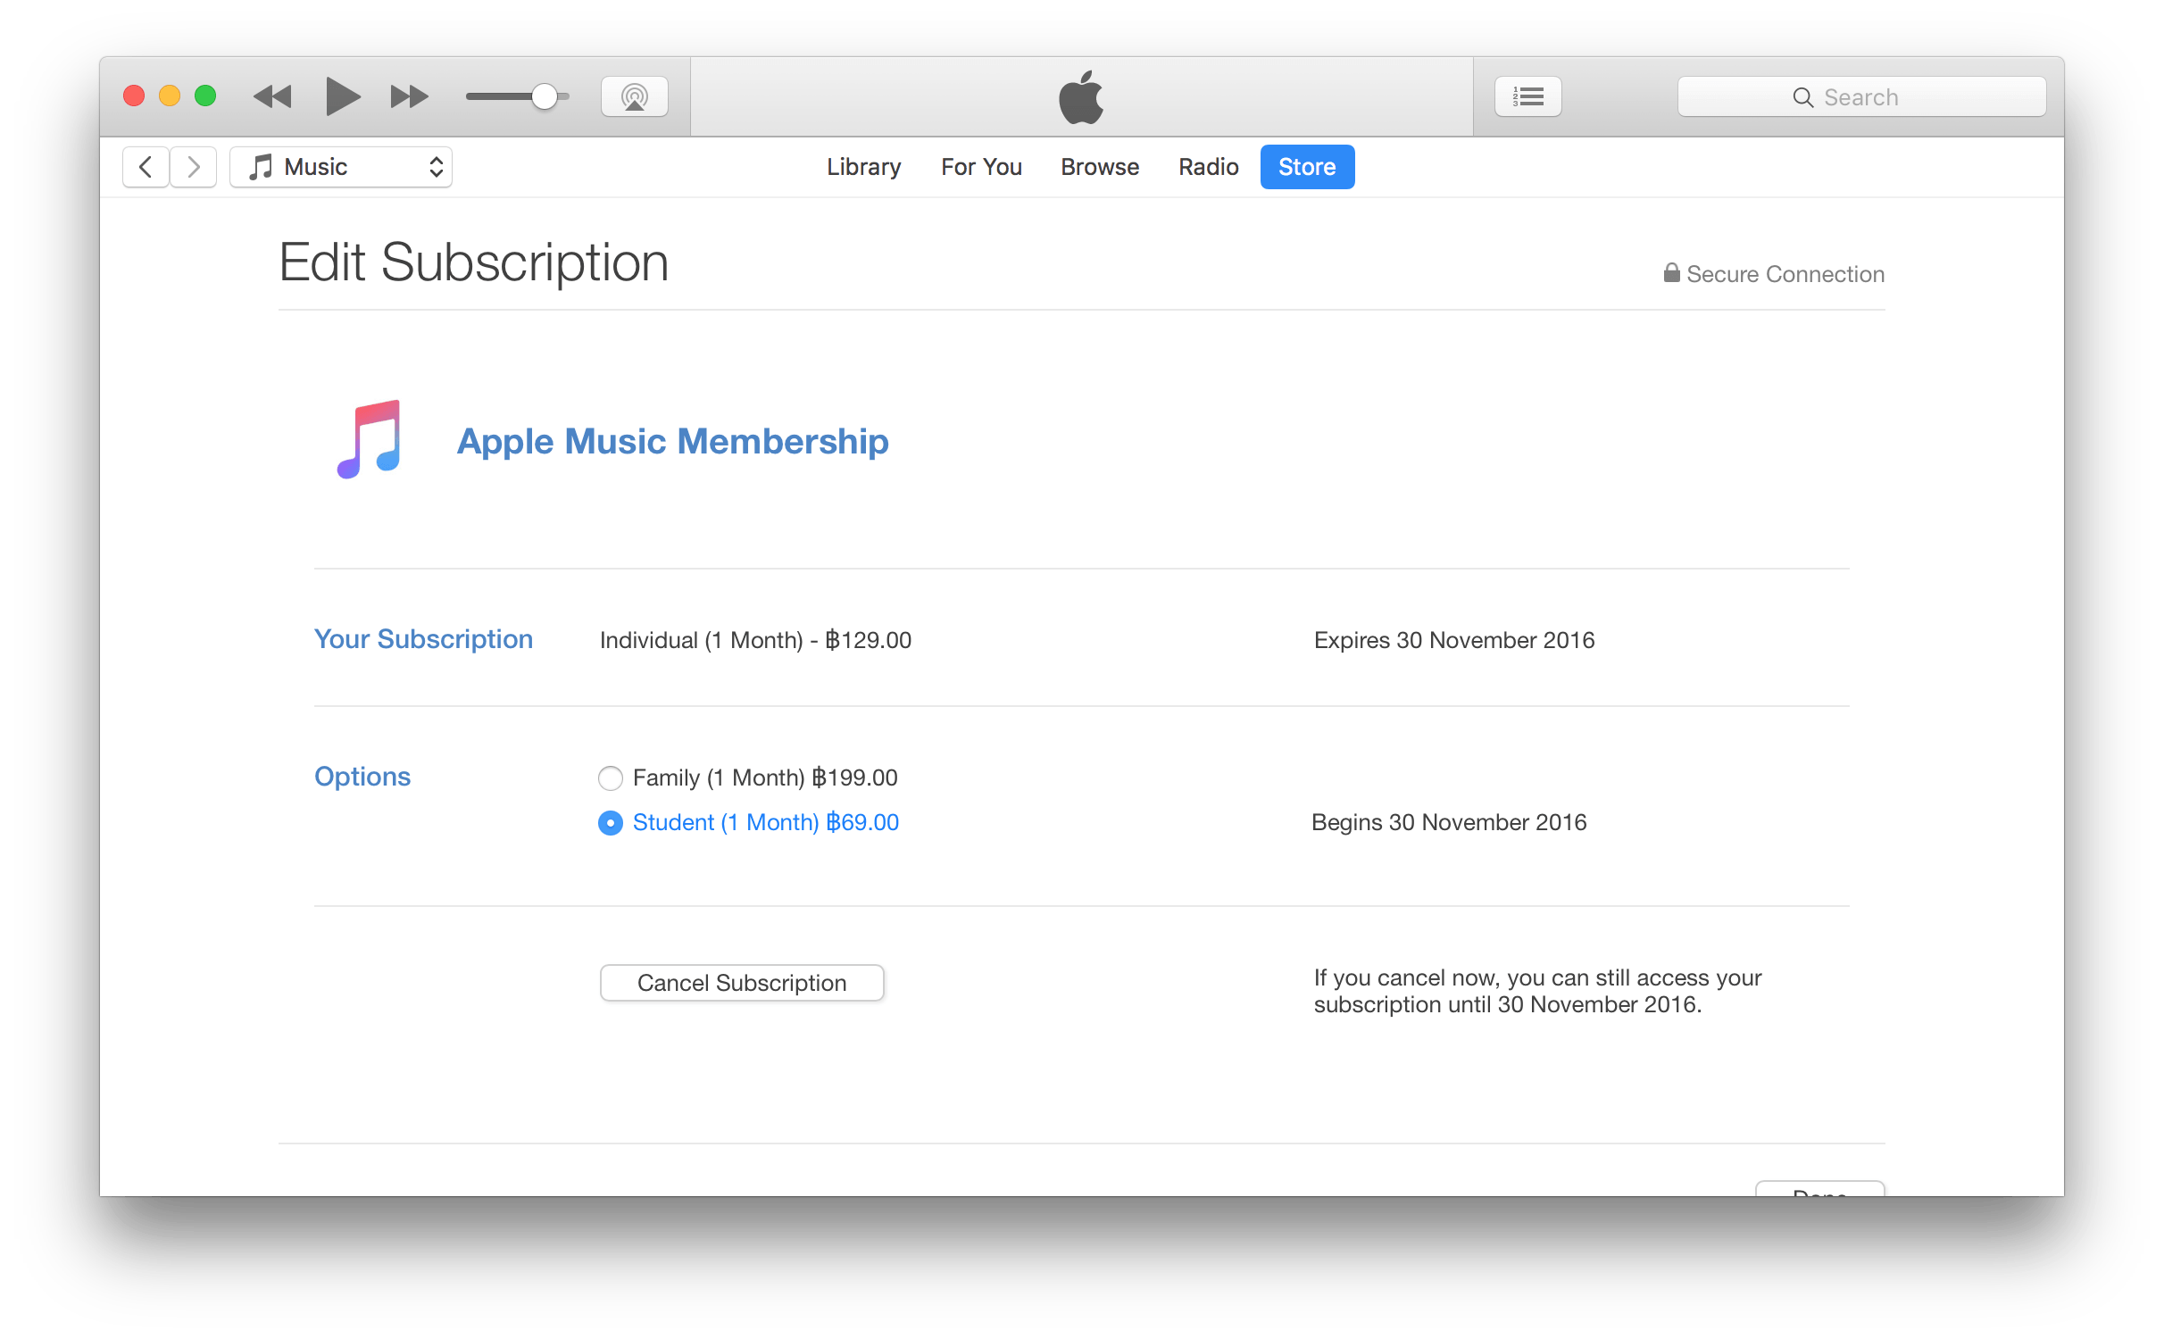Start playback with the play button

[x=342, y=96]
